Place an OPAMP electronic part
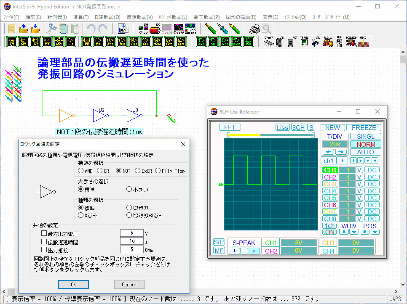Screen dimensions: 407x304 pyautogui.click(x=269, y=42)
